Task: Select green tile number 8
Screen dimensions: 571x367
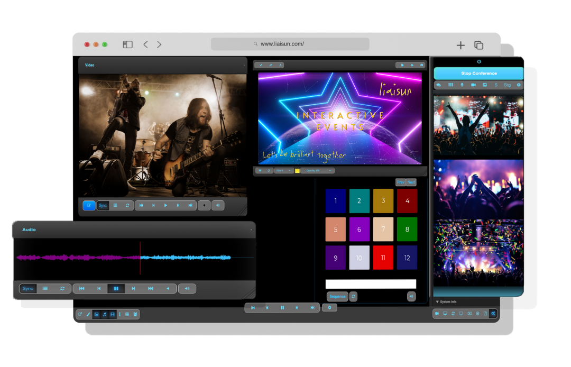Action: (x=407, y=229)
